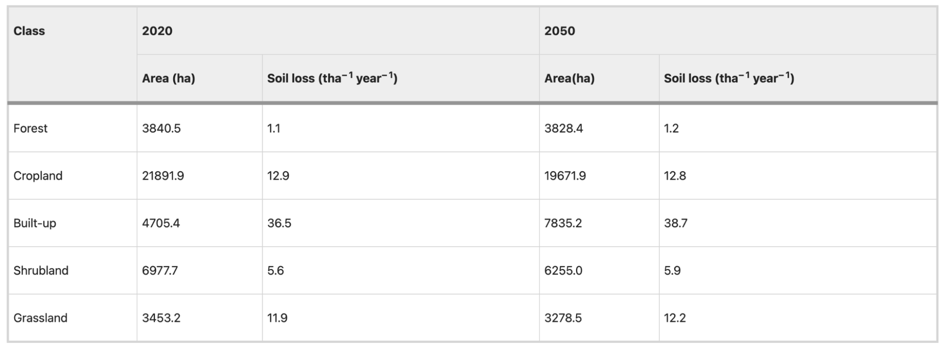Click the 2020 Area (ha) subheader

[168, 78]
